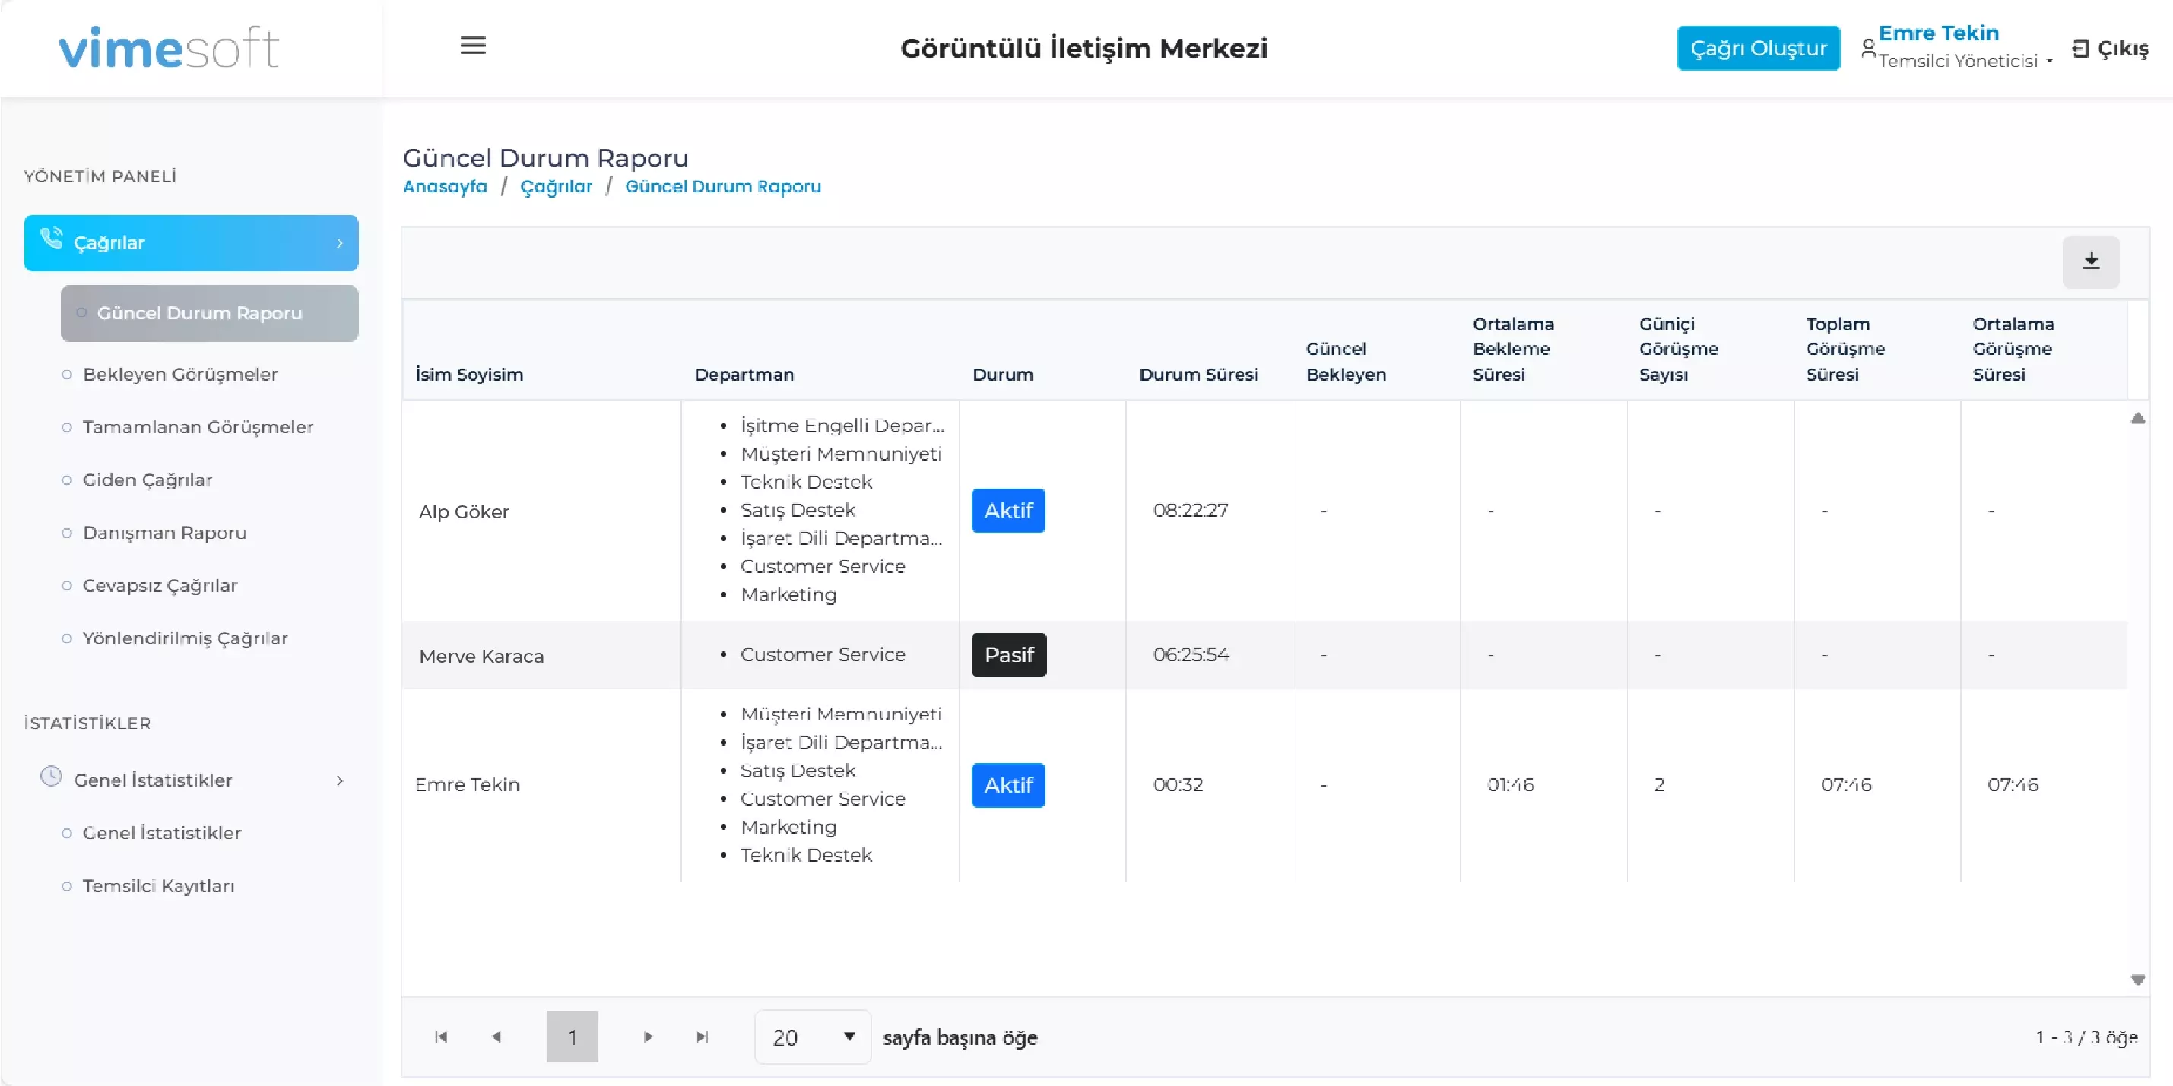Go to last page arrow
Viewport: 2173px width, 1086px height.
pos(702,1037)
